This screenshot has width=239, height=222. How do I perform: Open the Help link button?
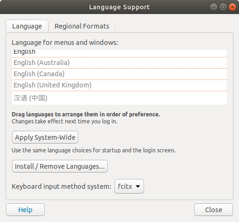tap(25, 210)
